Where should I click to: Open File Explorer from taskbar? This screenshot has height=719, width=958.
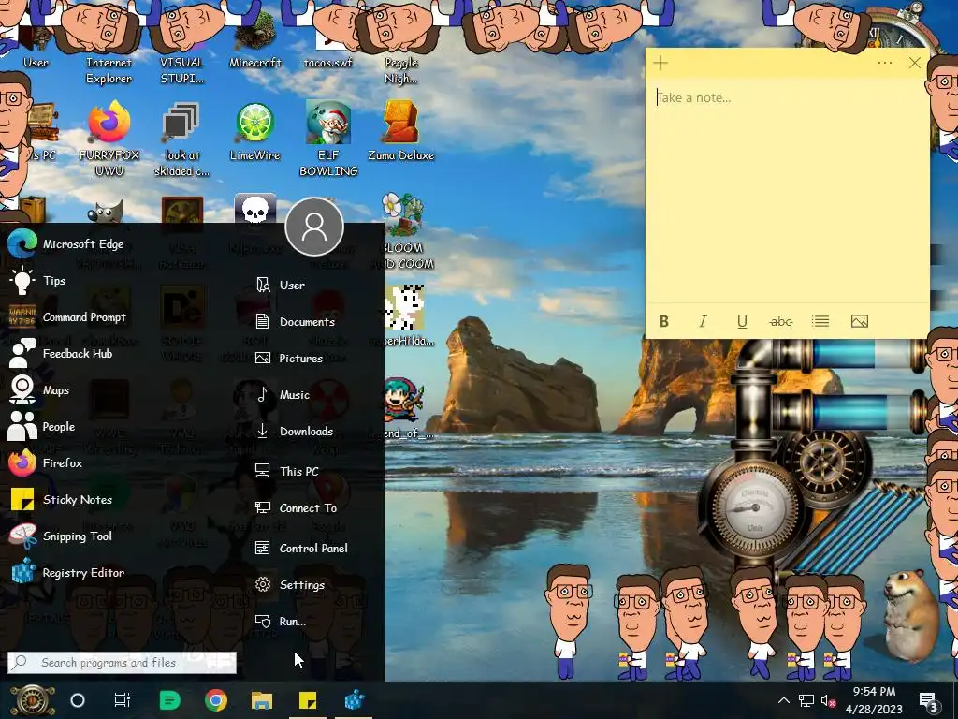(262, 700)
